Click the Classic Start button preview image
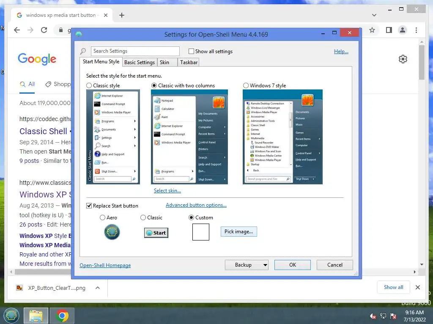This screenshot has width=433, height=324. [156, 233]
